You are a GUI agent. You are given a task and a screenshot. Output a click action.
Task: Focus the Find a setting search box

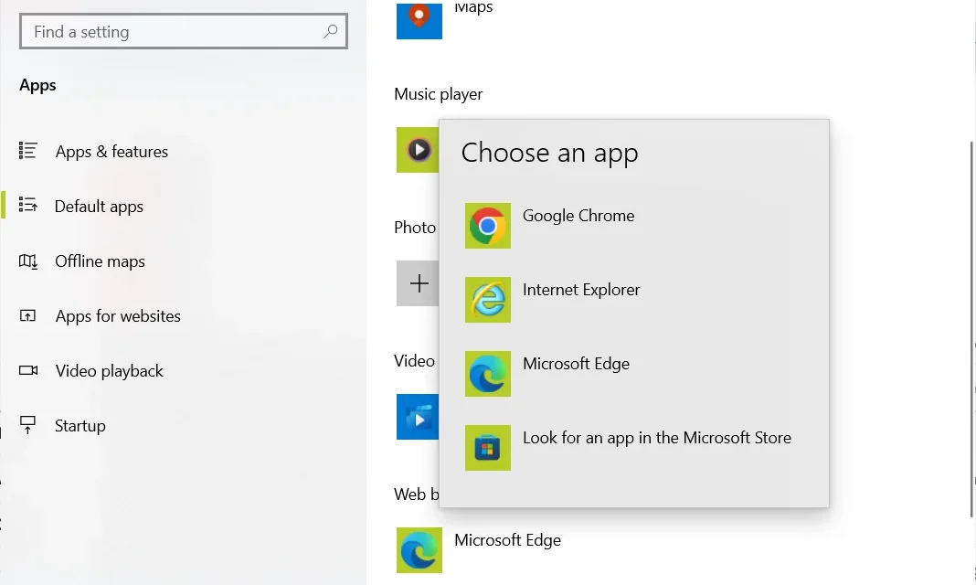click(184, 31)
